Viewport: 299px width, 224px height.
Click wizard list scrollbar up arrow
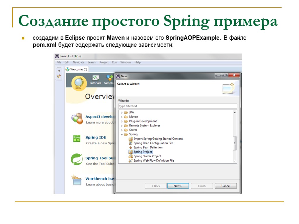pyautogui.click(x=235, y=112)
